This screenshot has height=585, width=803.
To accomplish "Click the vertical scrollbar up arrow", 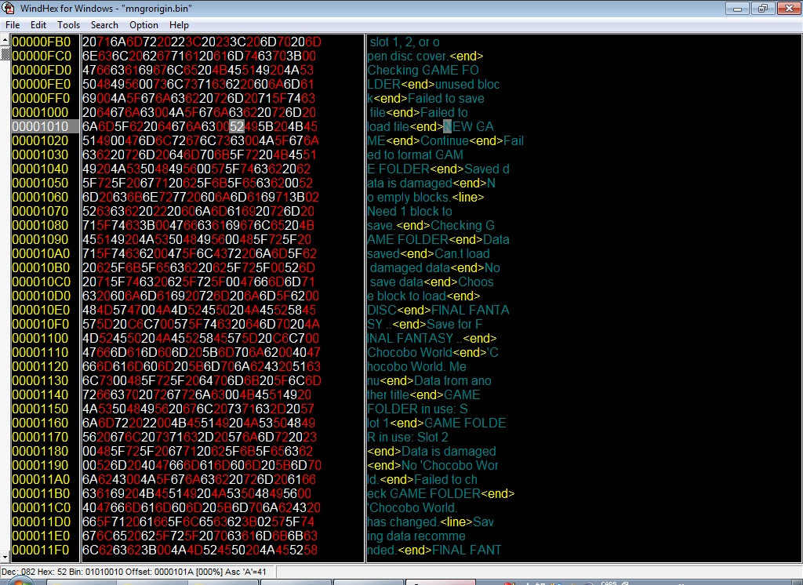I will click(5, 39).
